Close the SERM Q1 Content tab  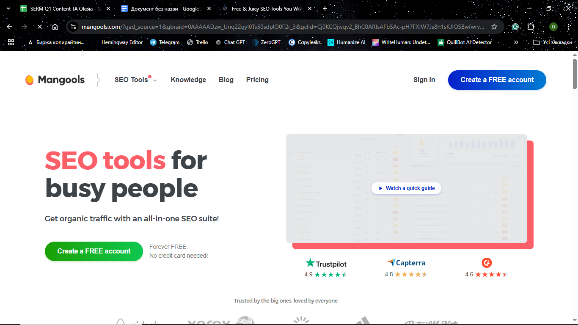coord(108,8)
